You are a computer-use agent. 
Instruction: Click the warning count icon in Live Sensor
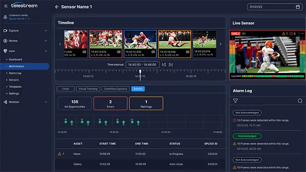click(x=283, y=33)
